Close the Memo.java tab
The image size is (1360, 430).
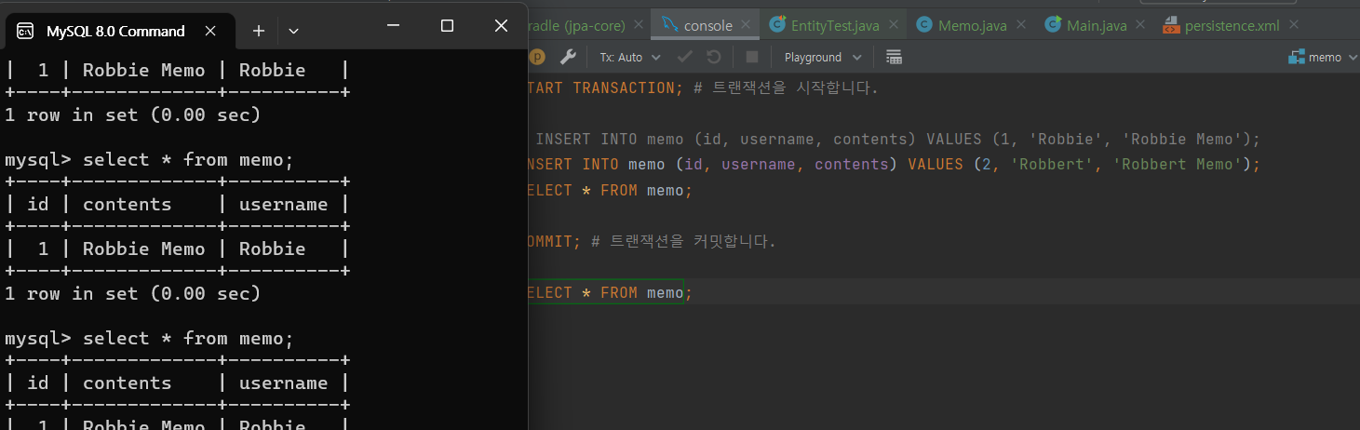(x=1022, y=25)
